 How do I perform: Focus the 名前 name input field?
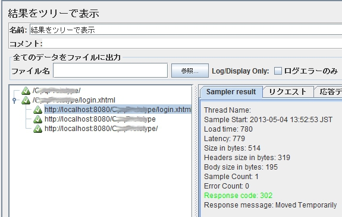pyautogui.click(x=186, y=30)
